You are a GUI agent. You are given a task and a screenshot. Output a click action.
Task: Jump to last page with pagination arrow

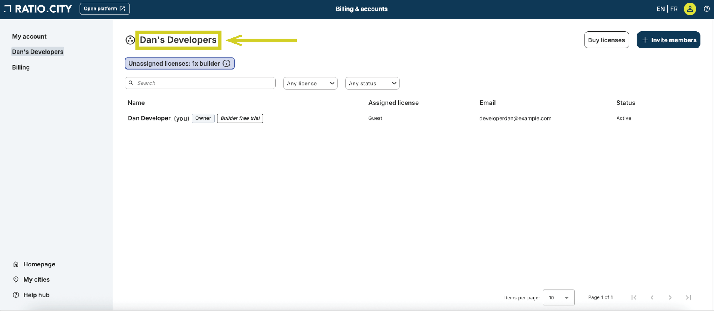pyautogui.click(x=688, y=297)
